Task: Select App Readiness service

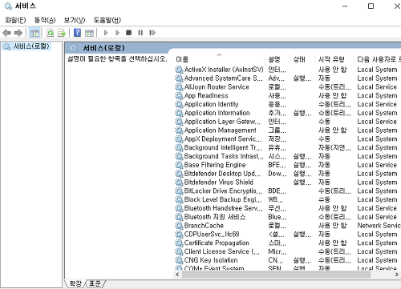Action: pyautogui.click(x=206, y=95)
